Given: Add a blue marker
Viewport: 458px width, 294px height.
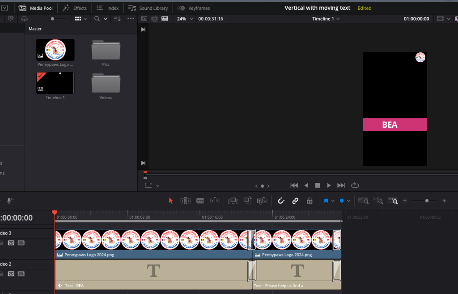Looking at the screenshot, I should [x=342, y=201].
